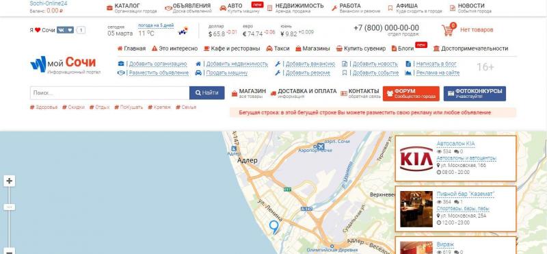
Task: Open the ФОТОКОНКУРСЫ button
Action: [x=475, y=94]
